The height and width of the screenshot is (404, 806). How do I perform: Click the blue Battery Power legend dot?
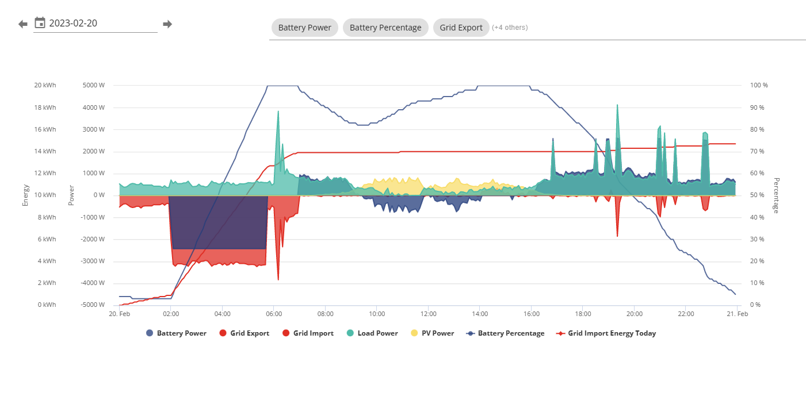pos(150,333)
